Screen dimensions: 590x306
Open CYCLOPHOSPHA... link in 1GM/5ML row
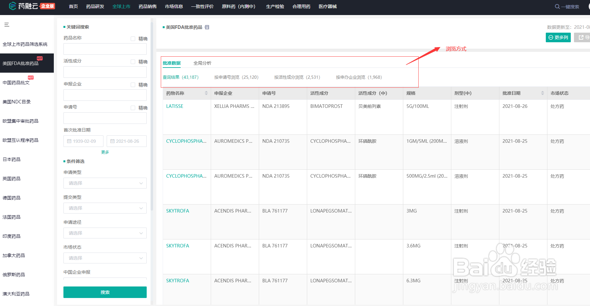point(186,141)
